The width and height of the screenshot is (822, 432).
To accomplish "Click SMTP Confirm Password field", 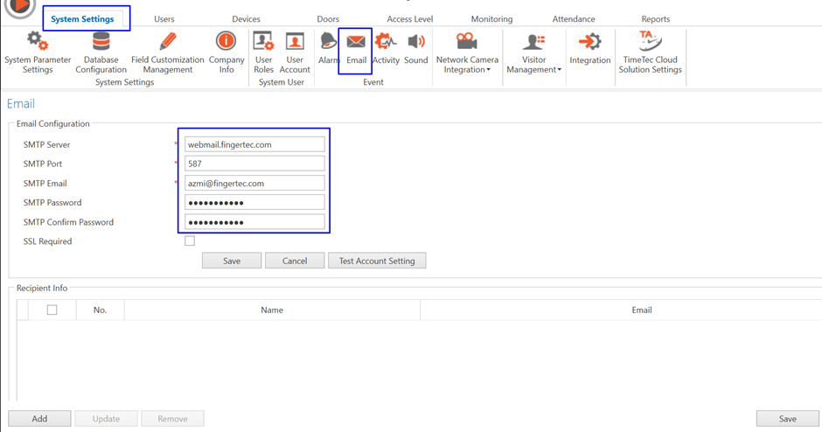I will pos(254,222).
